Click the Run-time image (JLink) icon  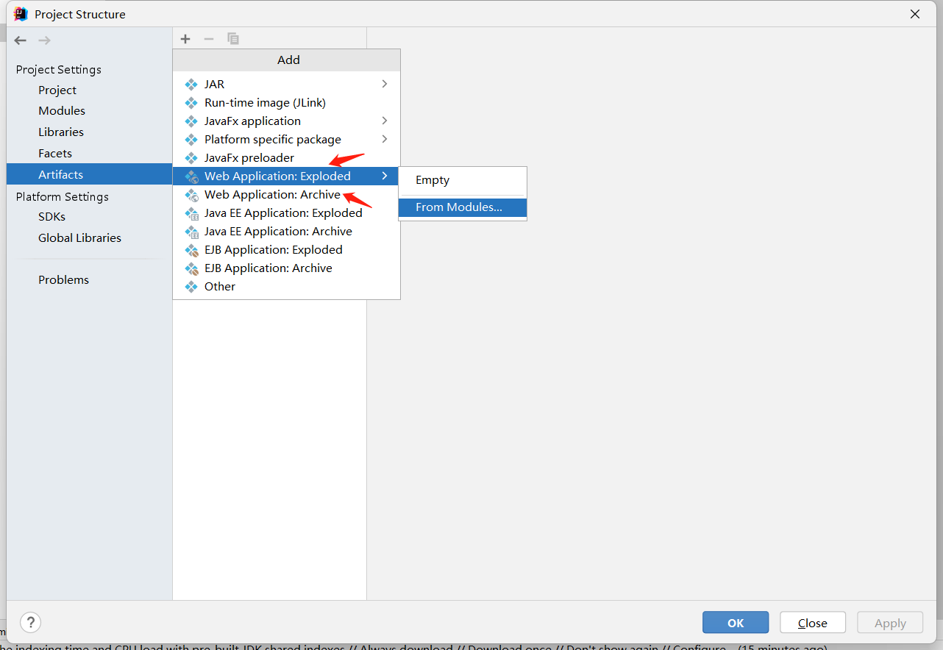[191, 103]
